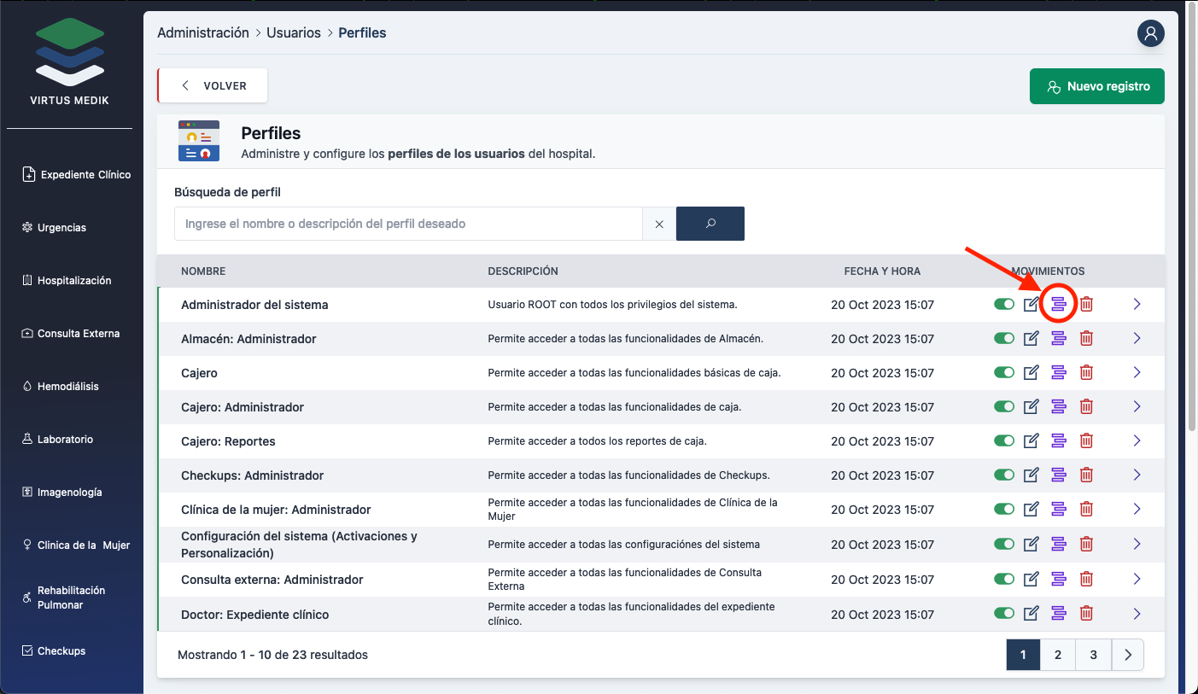Edit the Doctor: Expediente clínico profile

tap(1031, 613)
